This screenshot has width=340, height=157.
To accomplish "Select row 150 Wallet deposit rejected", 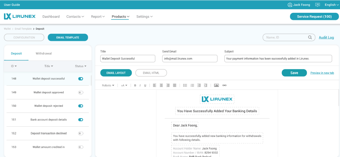I will (48, 106).
